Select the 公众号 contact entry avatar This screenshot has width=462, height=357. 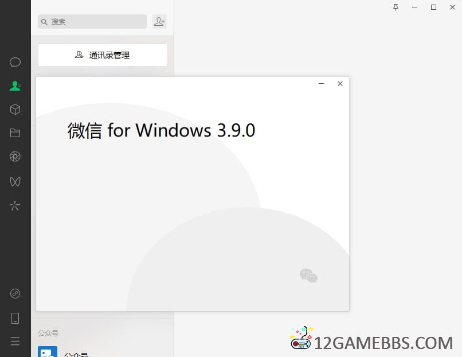pyautogui.click(x=48, y=352)
